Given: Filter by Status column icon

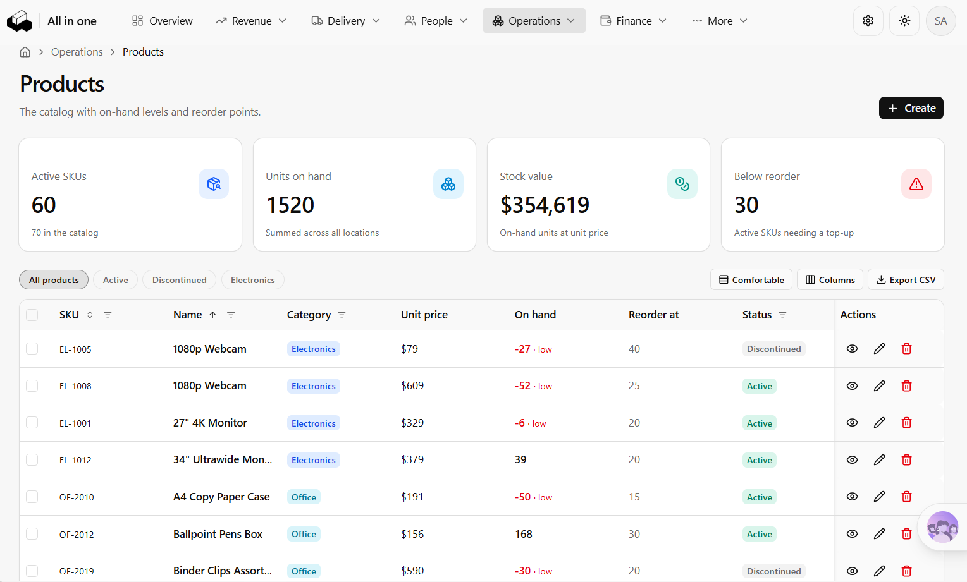Looking at the screenshot, I should click(x=782, y=315).
